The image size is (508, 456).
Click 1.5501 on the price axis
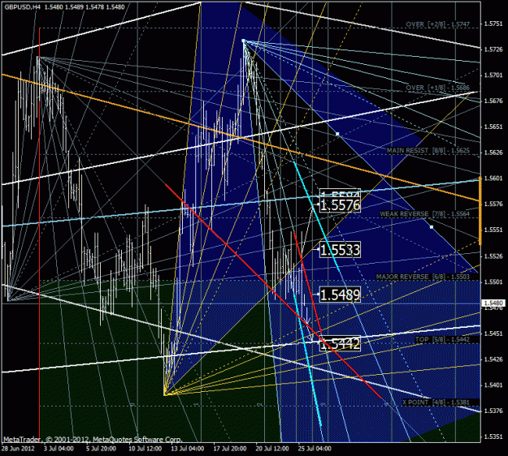(x=493, y=282)
